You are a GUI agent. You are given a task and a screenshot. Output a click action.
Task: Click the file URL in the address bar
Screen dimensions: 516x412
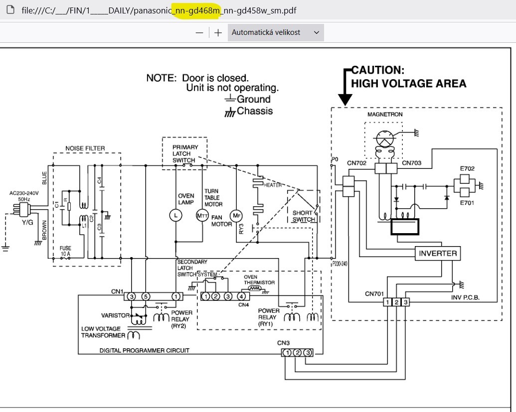click(159, 10)
